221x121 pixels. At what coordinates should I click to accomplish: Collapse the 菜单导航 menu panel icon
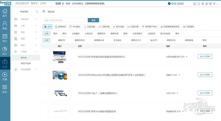(37, 12)
